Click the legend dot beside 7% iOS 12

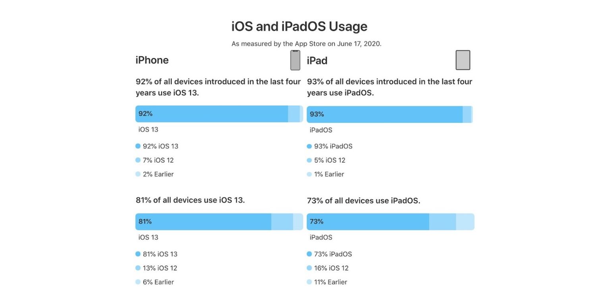[138, 160]
